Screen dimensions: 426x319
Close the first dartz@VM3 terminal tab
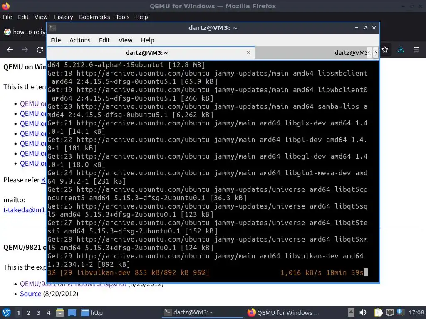[x=248, y=52]
